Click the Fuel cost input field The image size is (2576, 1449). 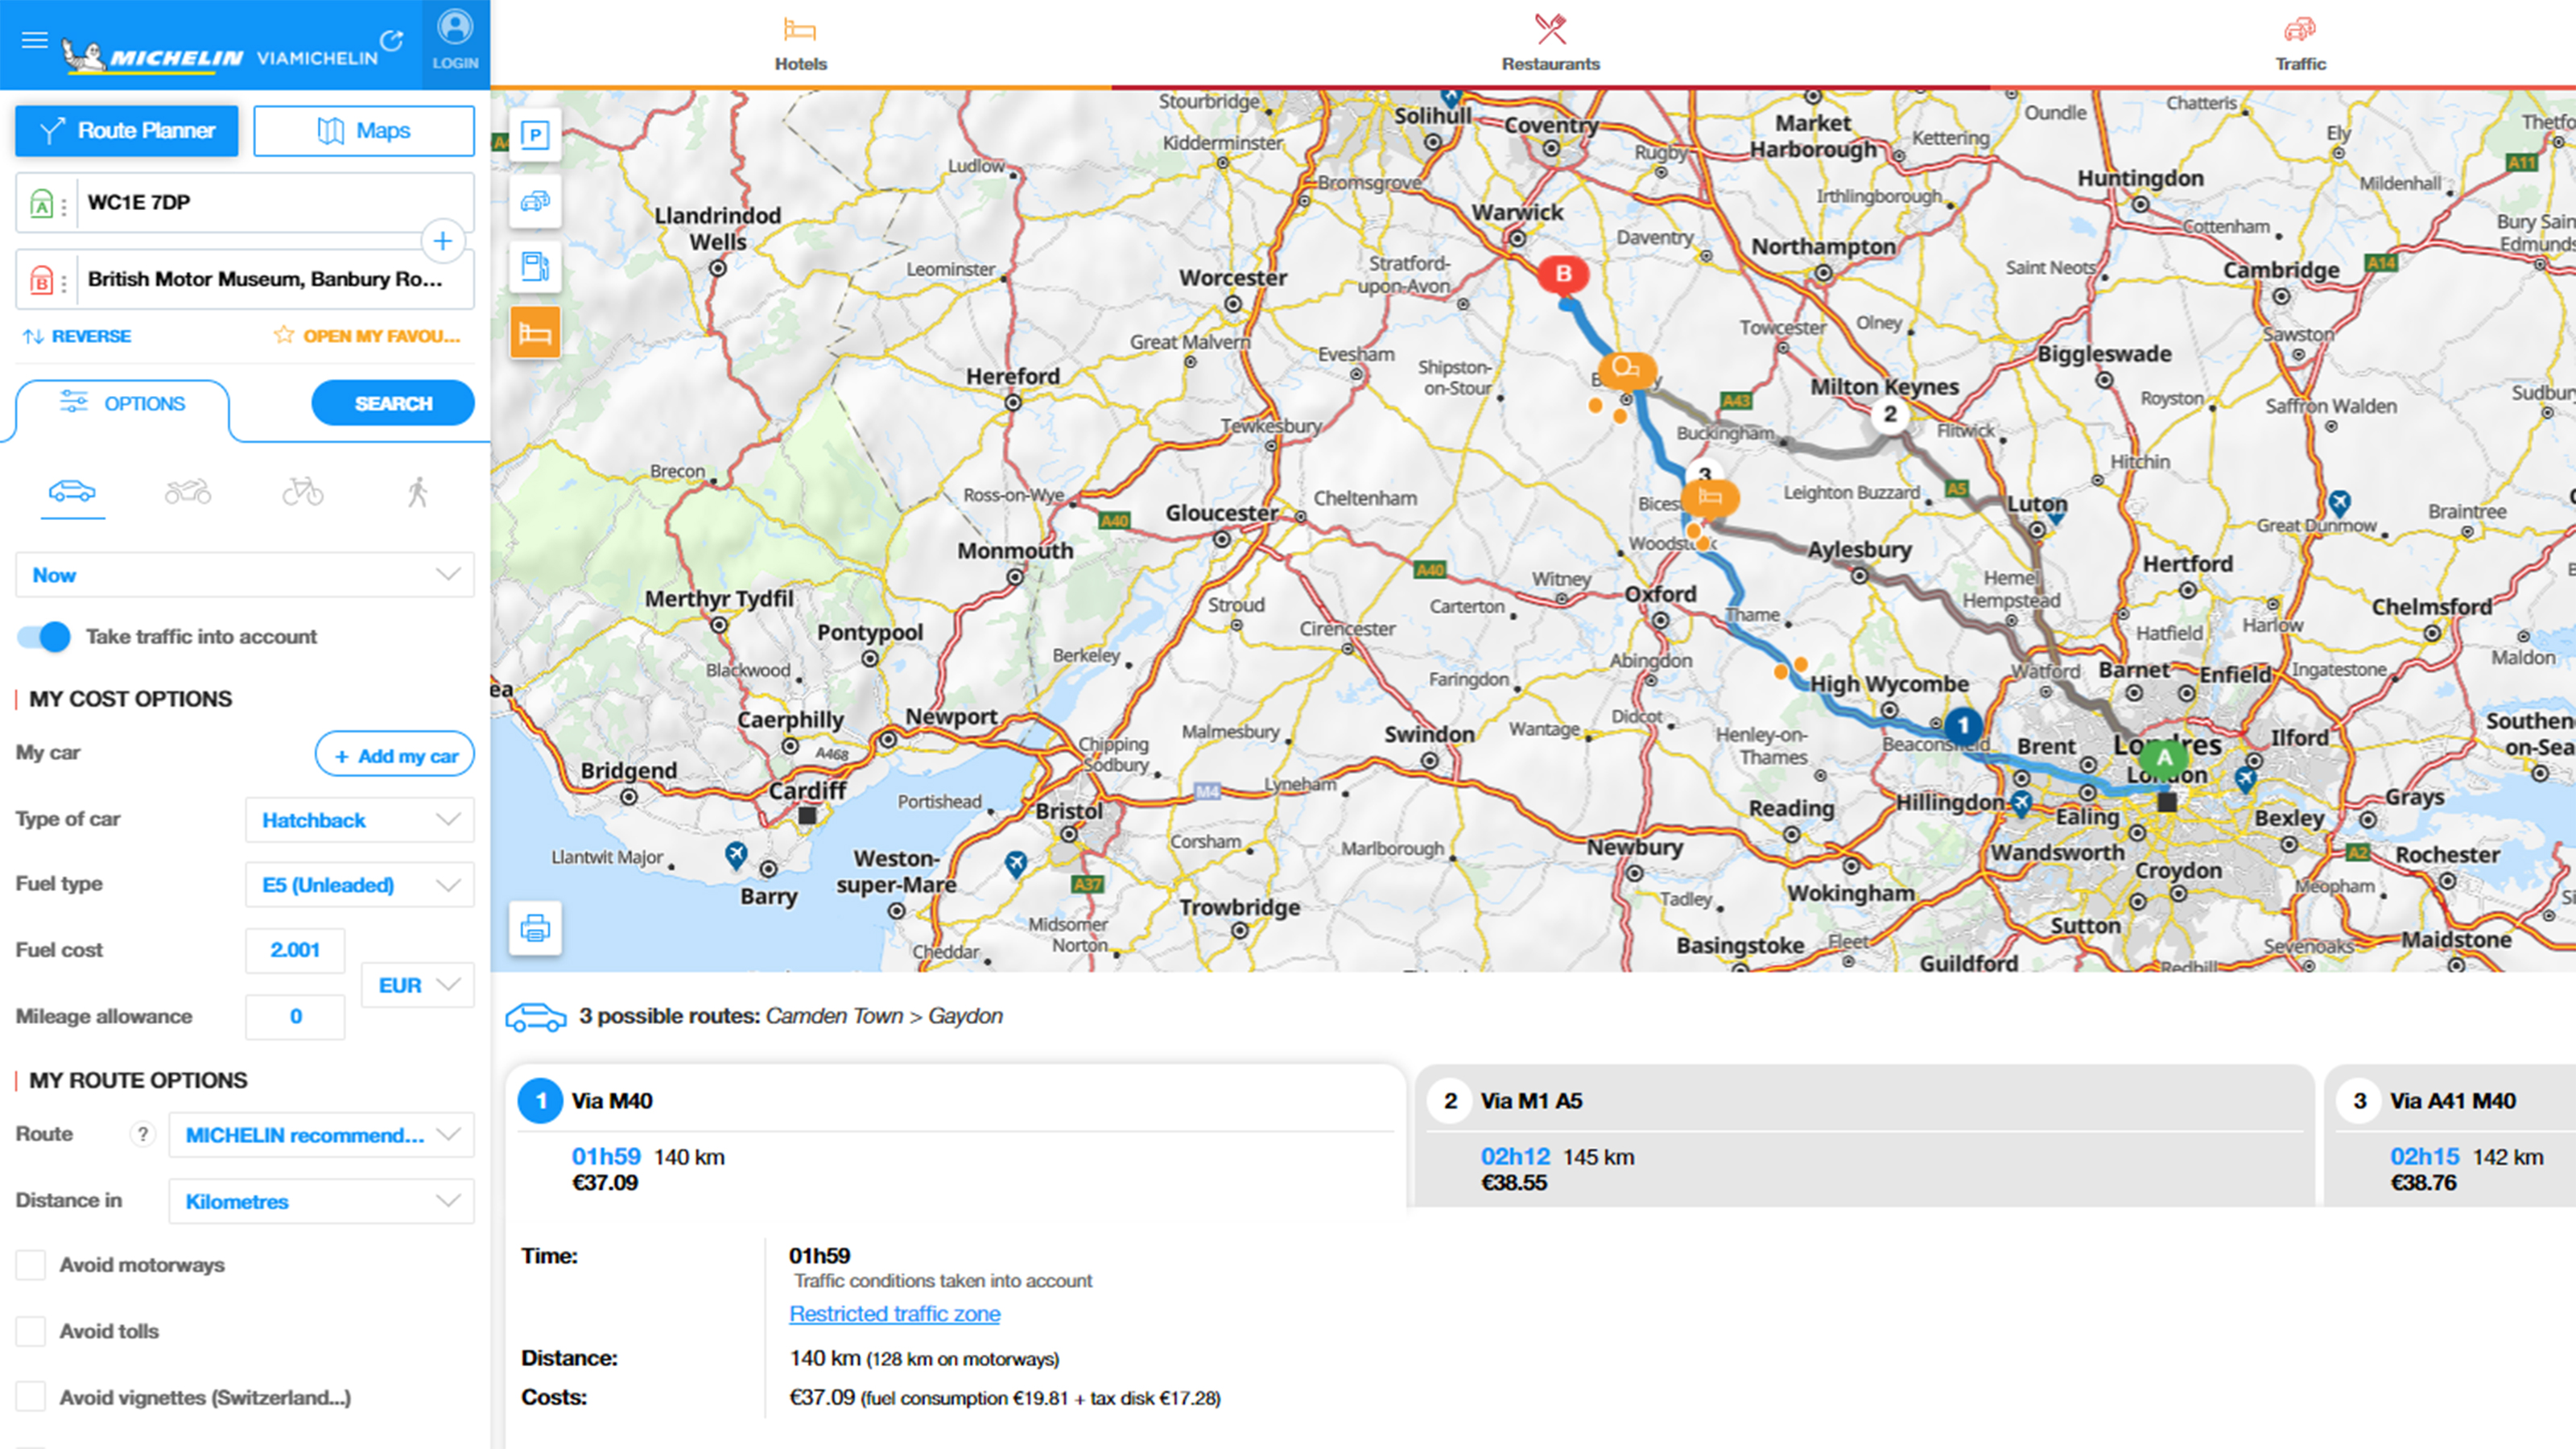(295, 950)
